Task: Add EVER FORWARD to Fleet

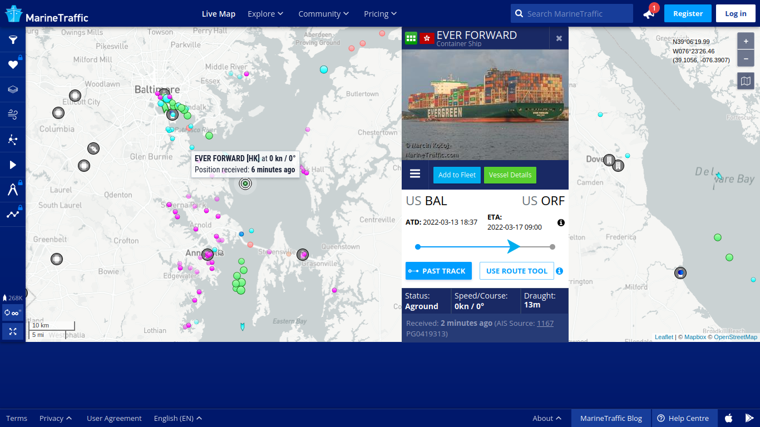Action: (x=457, y=175)
